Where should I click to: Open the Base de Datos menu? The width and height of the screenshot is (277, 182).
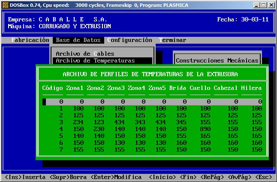point(78,40)
